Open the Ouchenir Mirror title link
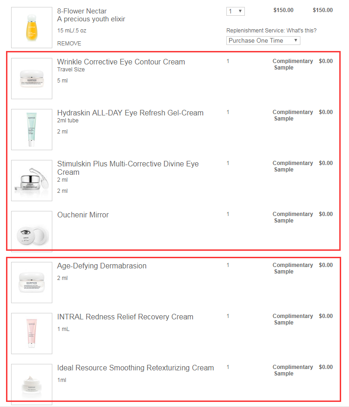 click(83, 215)
